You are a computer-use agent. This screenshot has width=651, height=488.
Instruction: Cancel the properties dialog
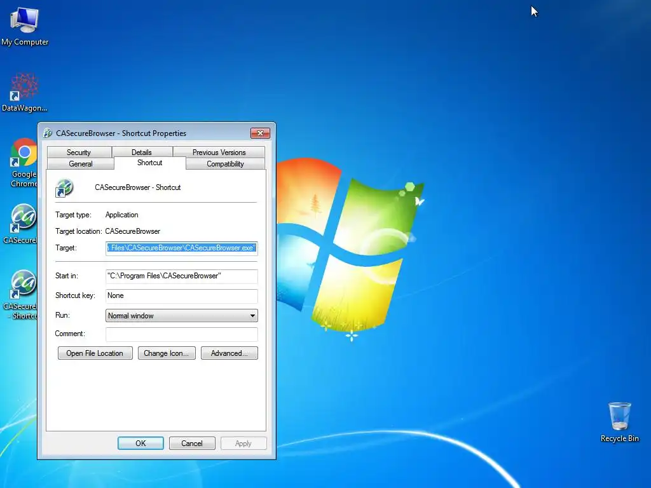click(x=192, y=443)
